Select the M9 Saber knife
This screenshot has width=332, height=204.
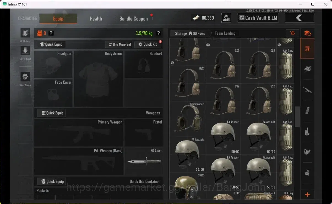click(143, 162)
